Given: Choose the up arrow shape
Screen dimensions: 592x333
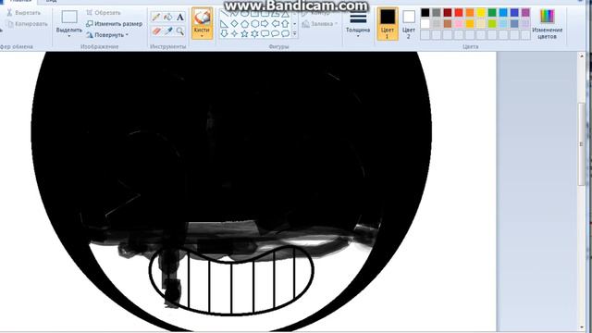Looking at the screenshot, I should coord(286,24).
